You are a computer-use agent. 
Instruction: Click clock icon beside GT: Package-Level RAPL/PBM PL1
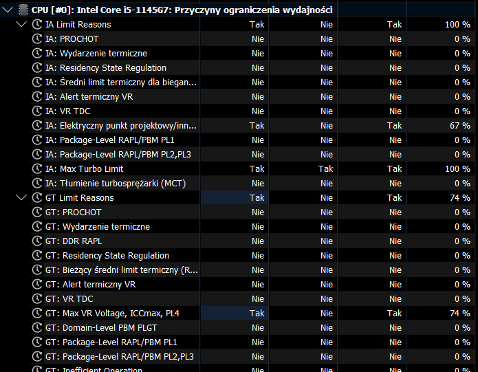click(37, 342)
